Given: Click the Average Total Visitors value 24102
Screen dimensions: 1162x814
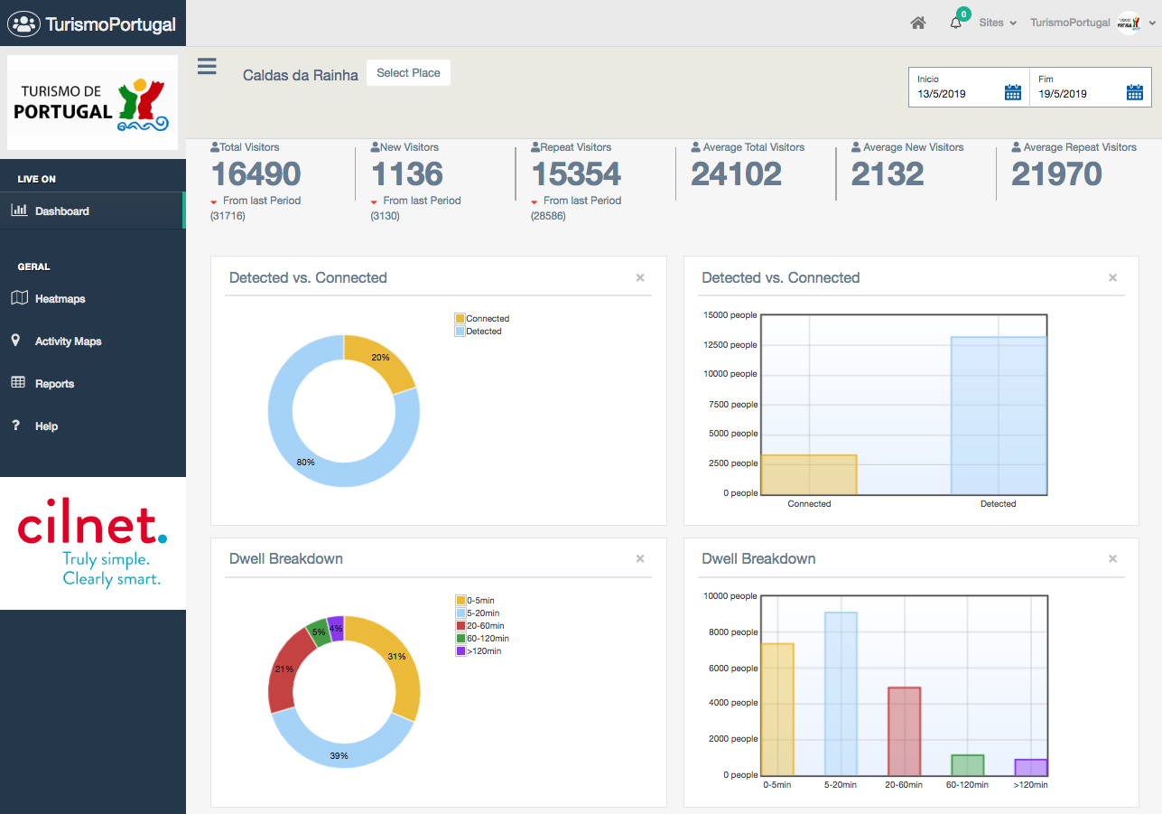Looking at the screenshot, I should point(737,173).
